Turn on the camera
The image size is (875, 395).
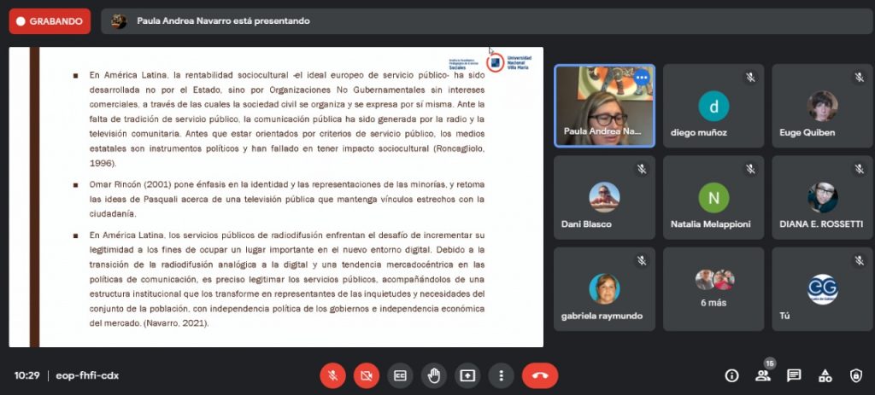pyautogui.click(x=366, y=375)
